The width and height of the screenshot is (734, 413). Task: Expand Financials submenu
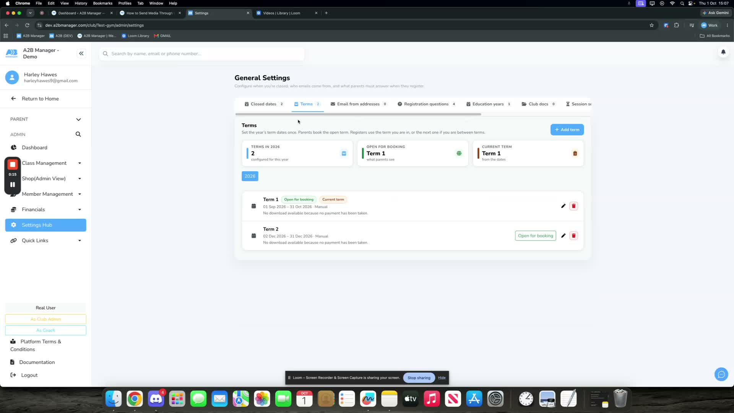80,210
